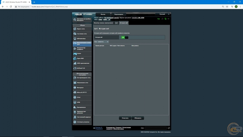
Task: Click the USB status icon in router header
Action: (168, 19)
